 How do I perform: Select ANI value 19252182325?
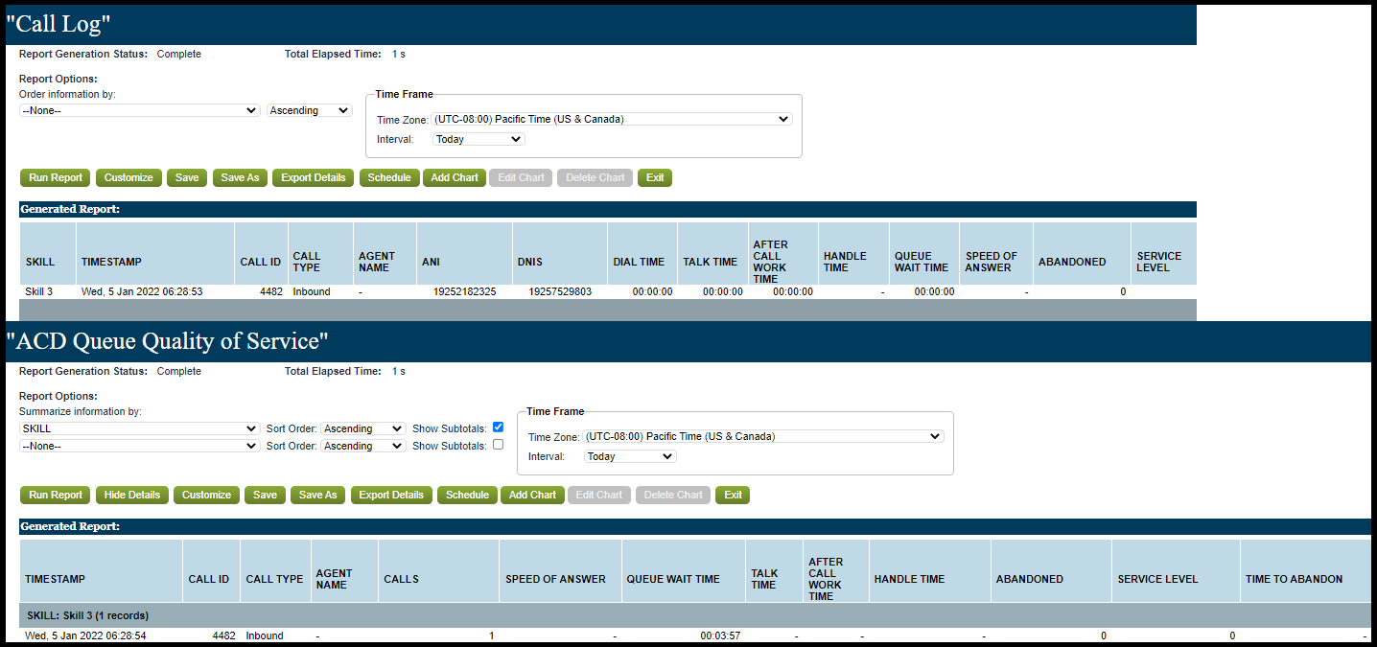[x=464, y=291]
